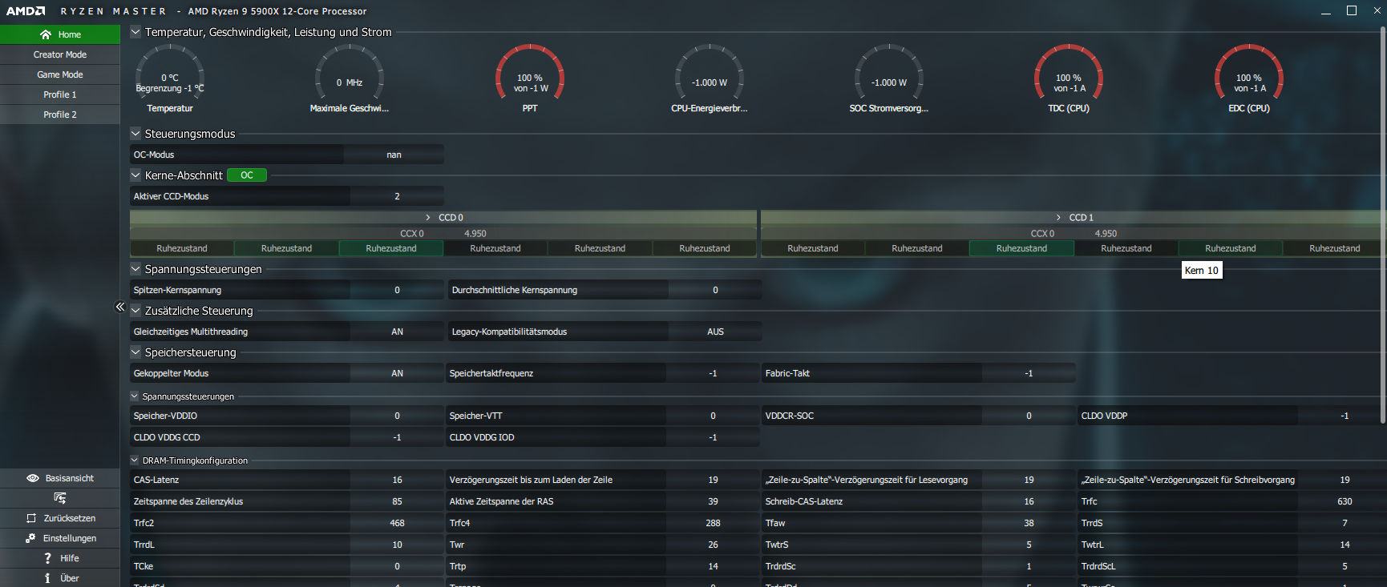Collapse Spannungssteuerungen section above Spitzen-Kernspannung
The height and width of the screenshot is (587, 1387).
[135, 269]
